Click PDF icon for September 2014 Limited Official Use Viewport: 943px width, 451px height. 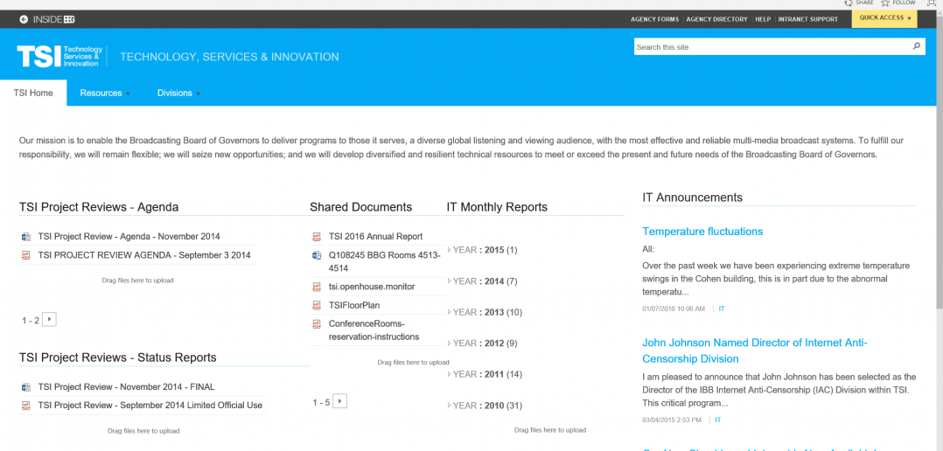26,406
